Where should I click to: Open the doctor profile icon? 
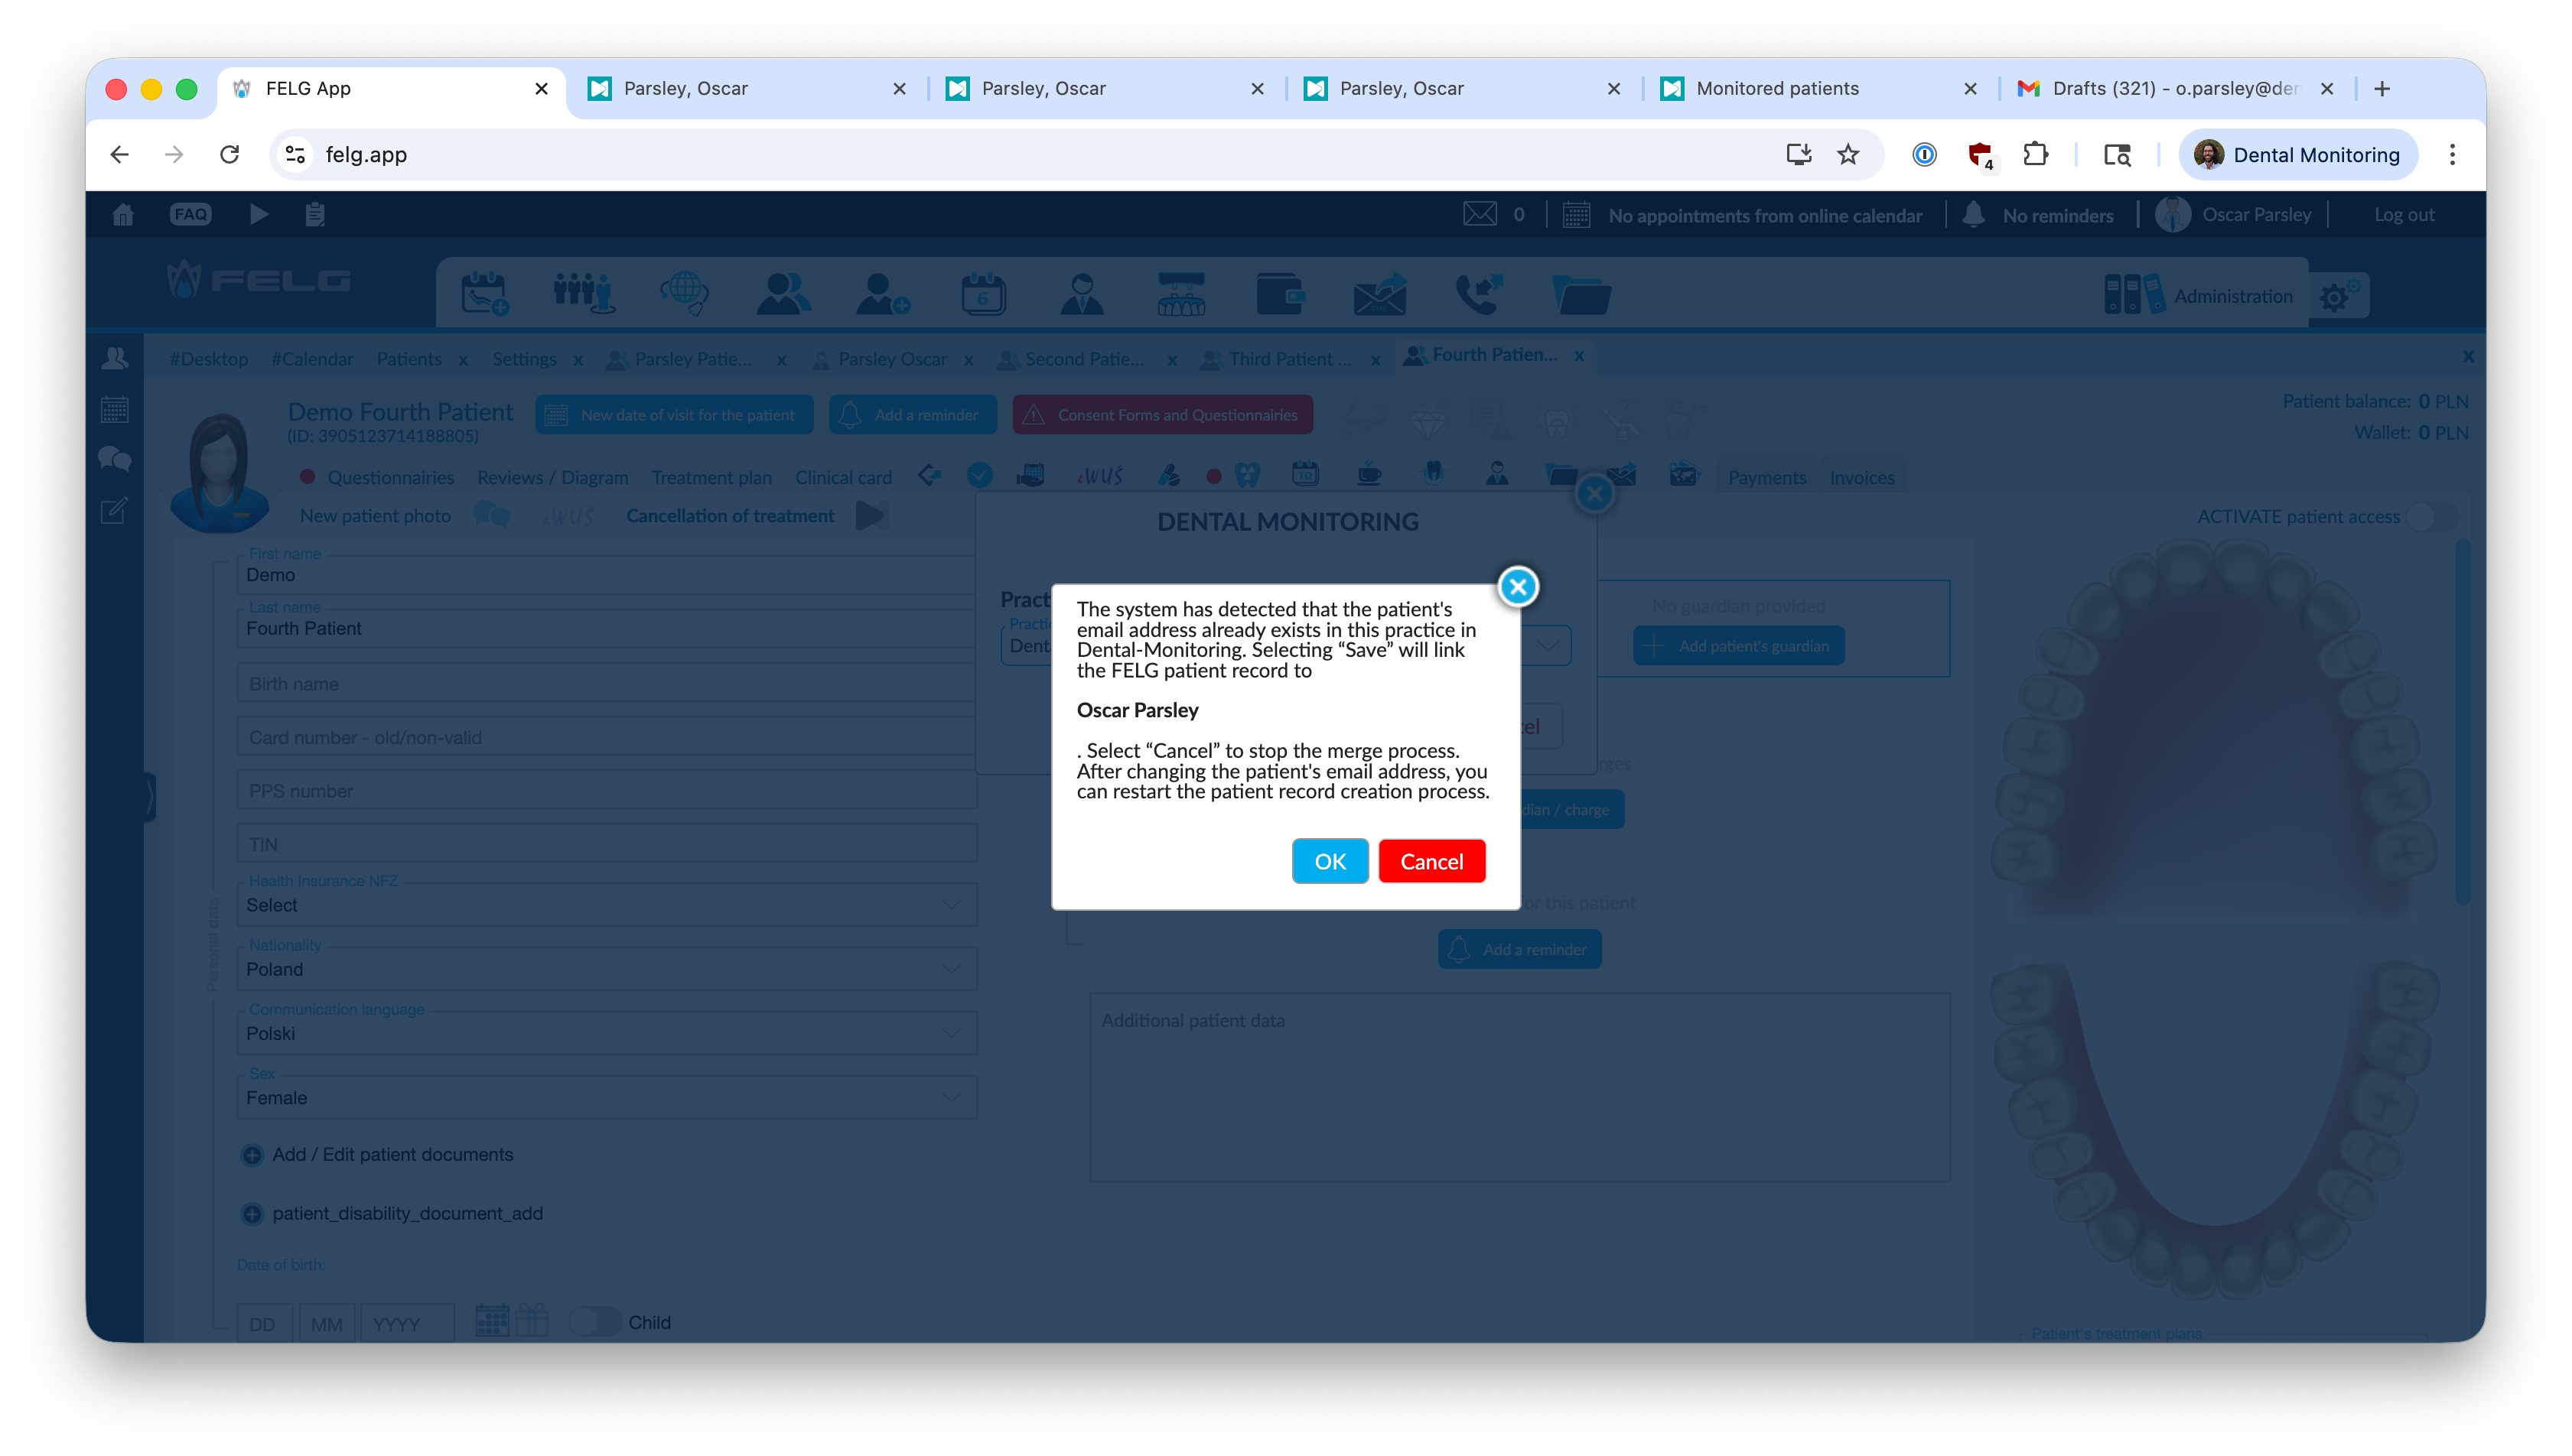point(1082,294)
